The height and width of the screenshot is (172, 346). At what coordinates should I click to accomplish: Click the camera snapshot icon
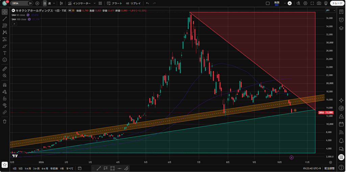click(319, 3)
